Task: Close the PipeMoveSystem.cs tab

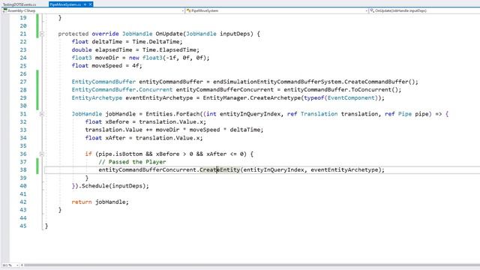Action: [x=90, y=4]
